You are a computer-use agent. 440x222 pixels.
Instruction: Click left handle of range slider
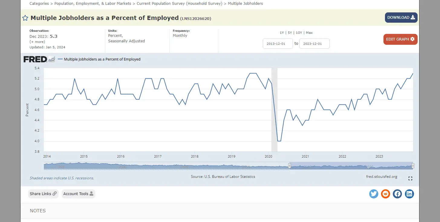tap(289, 166)
